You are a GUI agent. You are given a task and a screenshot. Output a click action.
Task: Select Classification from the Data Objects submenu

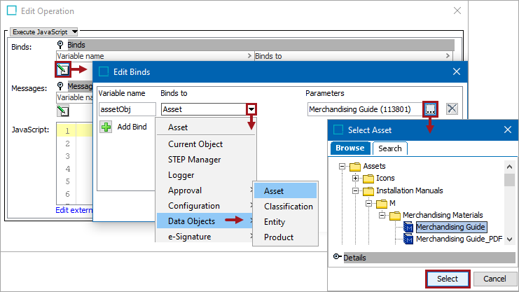[x=288, y=207]
